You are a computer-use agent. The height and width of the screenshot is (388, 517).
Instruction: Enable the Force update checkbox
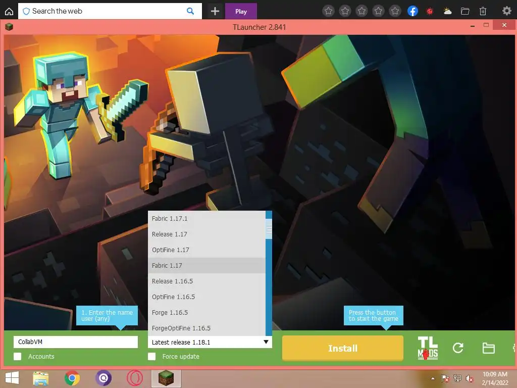pyautogui.click(x=151, y=356)
